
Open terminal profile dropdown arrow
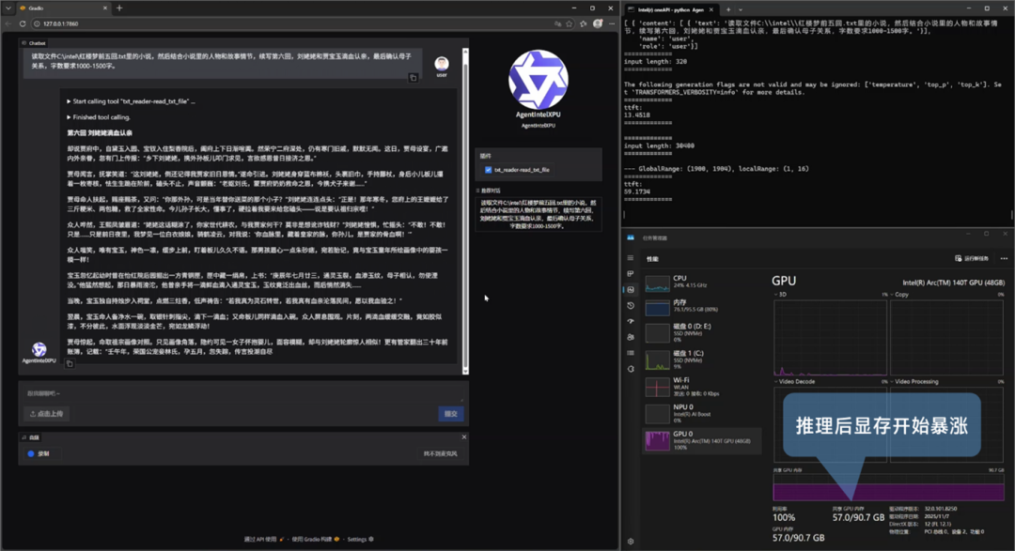741,9
